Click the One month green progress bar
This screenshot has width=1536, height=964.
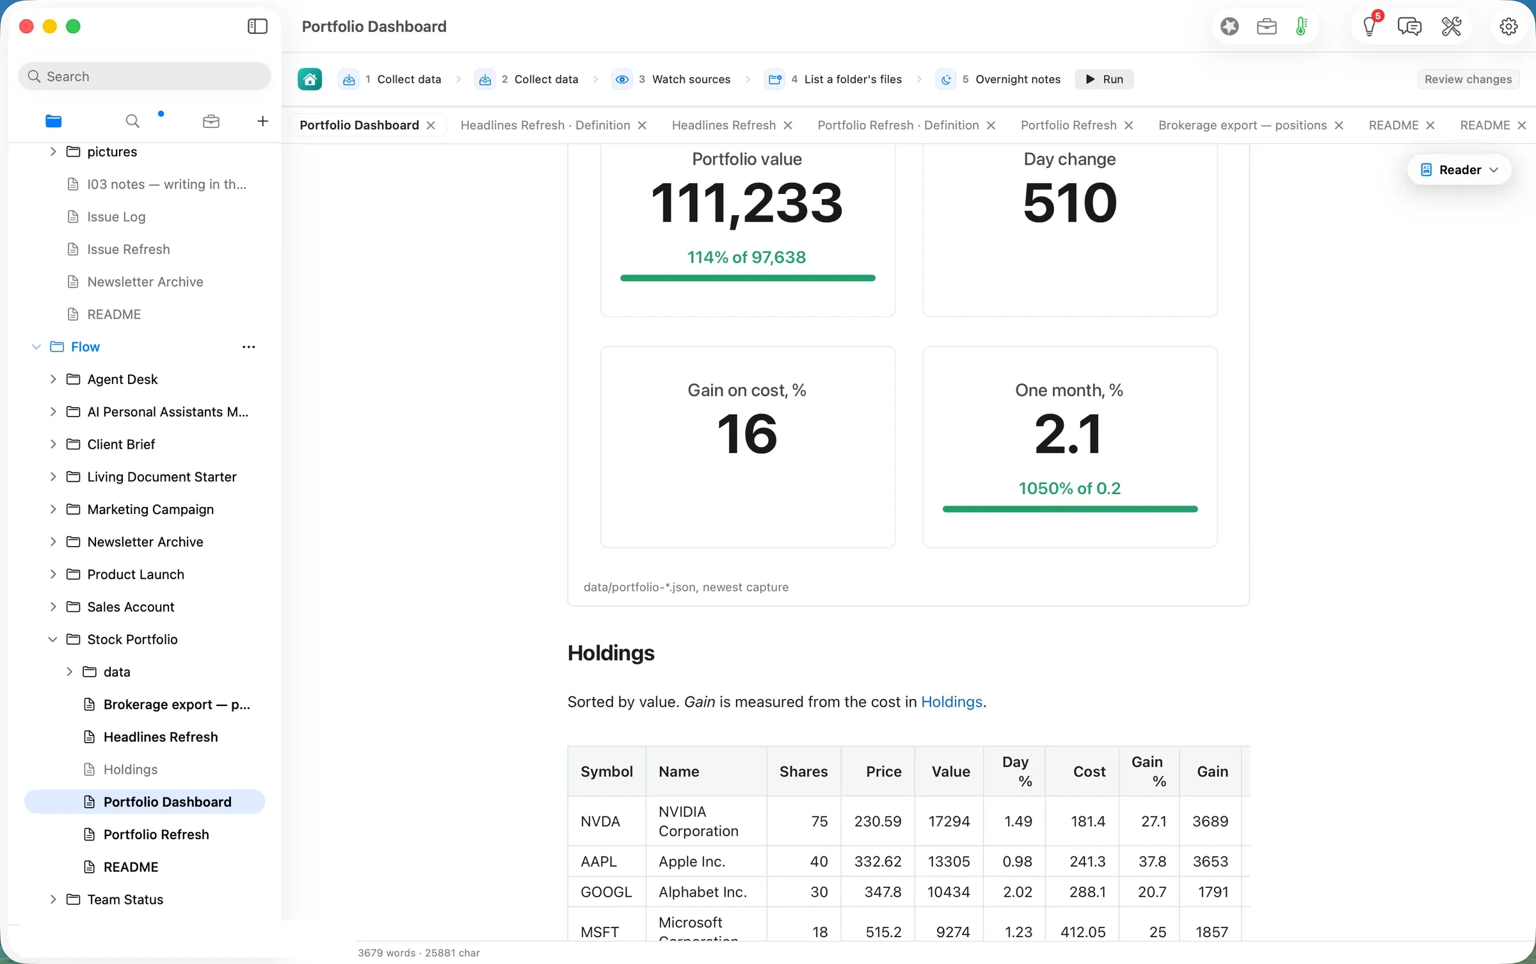(1069, 510)
